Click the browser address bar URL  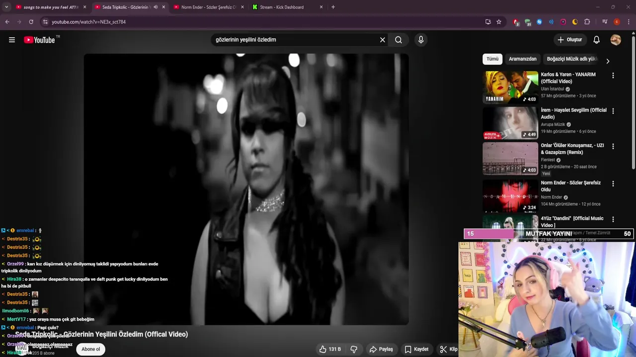88,22
